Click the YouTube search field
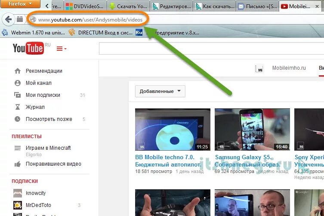 (211, 48)
